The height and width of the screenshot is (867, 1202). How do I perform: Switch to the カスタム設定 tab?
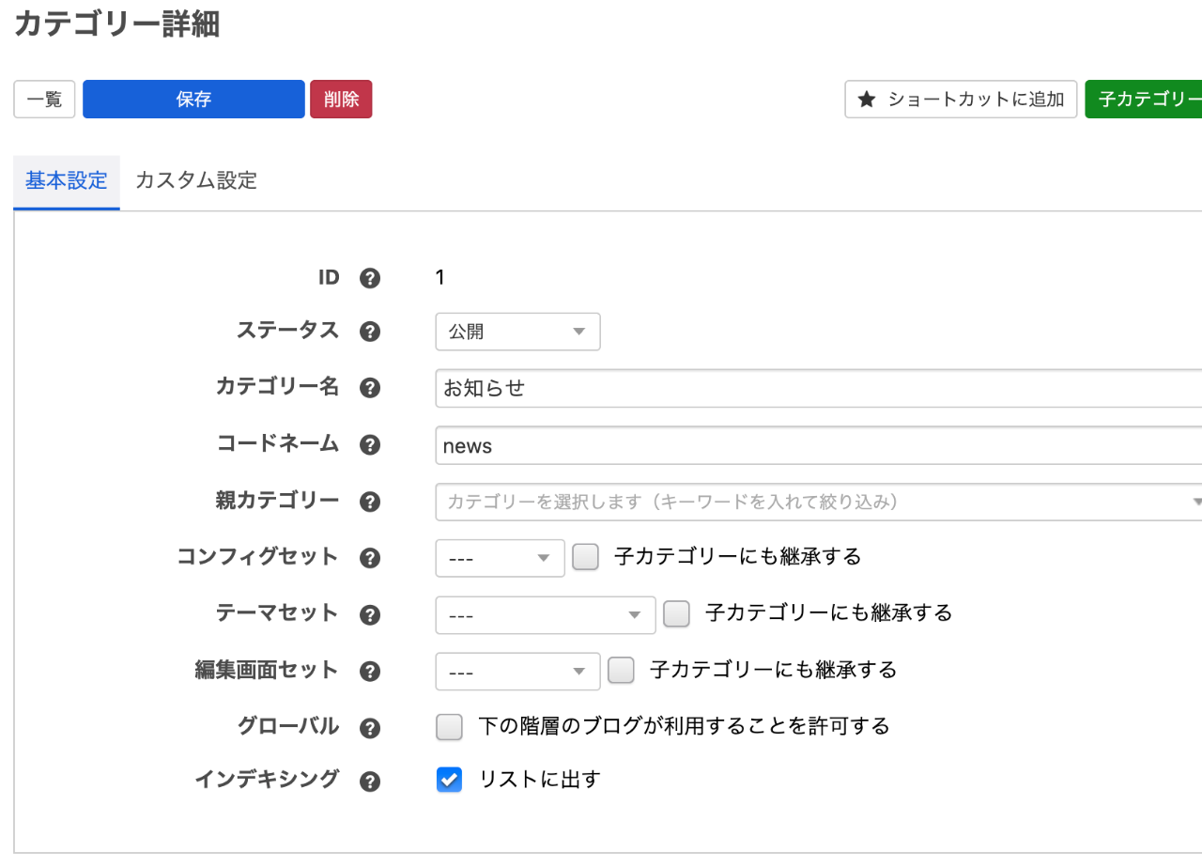196,181
